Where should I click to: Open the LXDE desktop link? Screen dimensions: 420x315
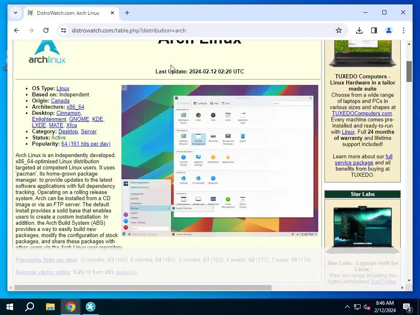click(x=39, y=126)
